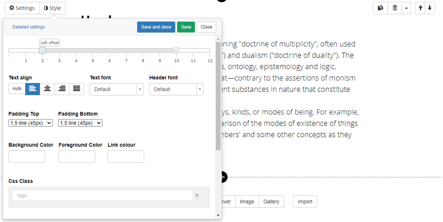Click the green Save button
The image size is (443, 222).
pos(186,27)
